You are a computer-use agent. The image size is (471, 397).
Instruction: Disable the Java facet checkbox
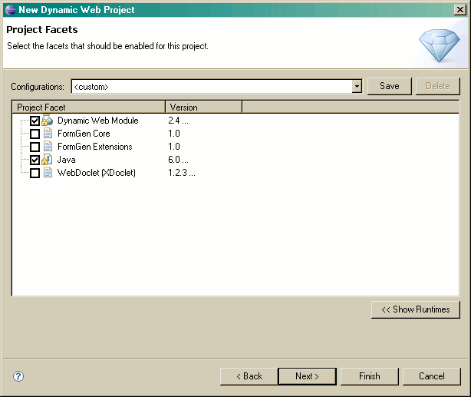(x=35, y=160)
